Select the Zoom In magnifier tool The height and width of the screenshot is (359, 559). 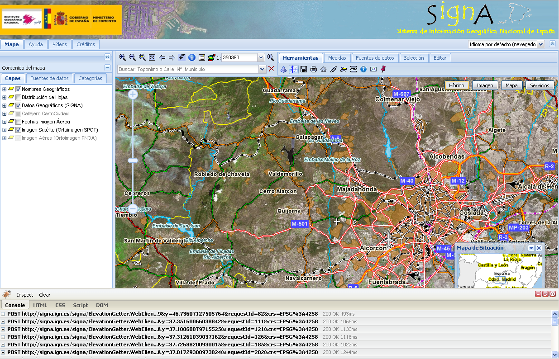(x=121, y=57)
